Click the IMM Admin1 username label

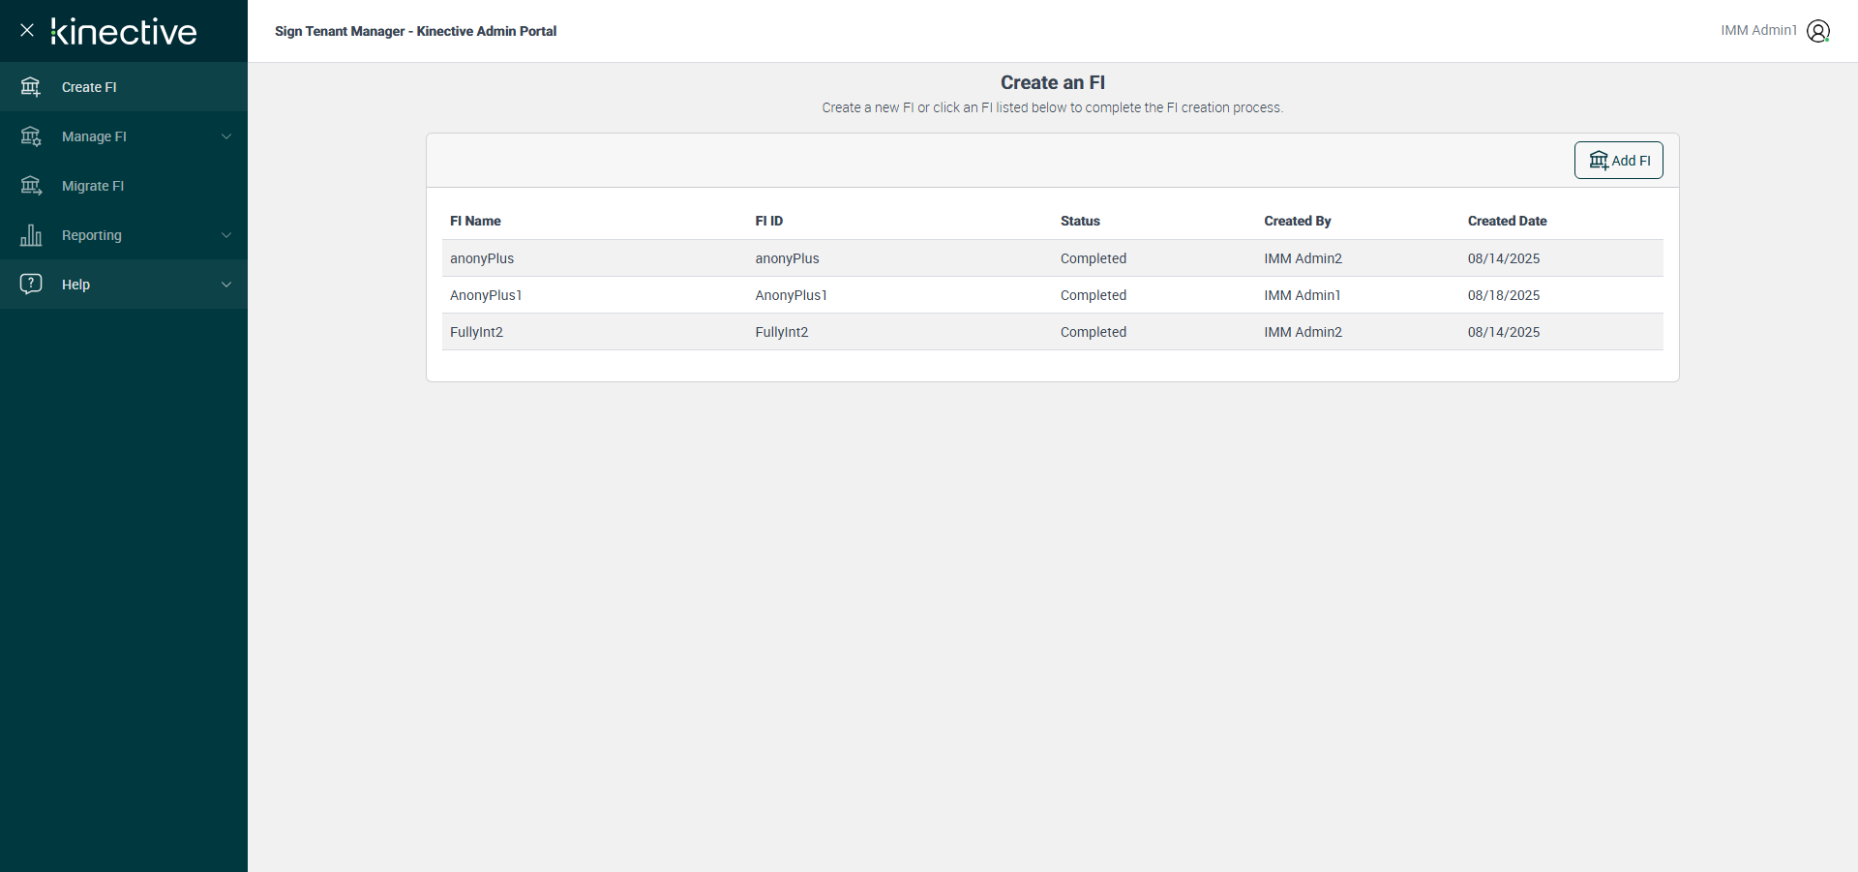pyautogui.click(x=1758, y=31)
